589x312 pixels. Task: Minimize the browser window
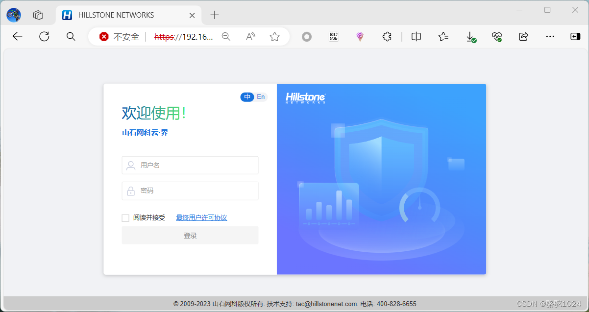519,10
